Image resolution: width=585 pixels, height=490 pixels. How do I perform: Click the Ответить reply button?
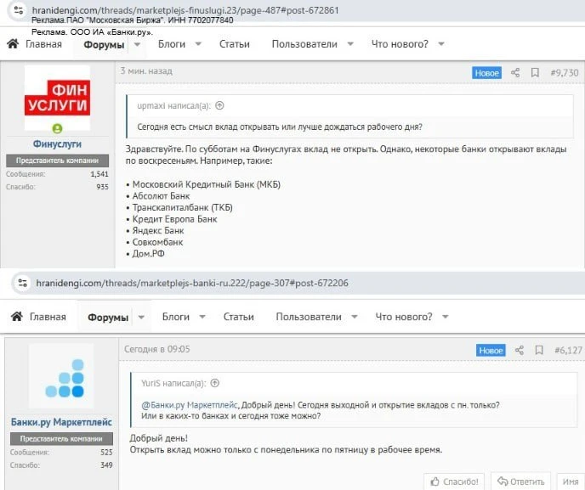click(x=521, y=482)
